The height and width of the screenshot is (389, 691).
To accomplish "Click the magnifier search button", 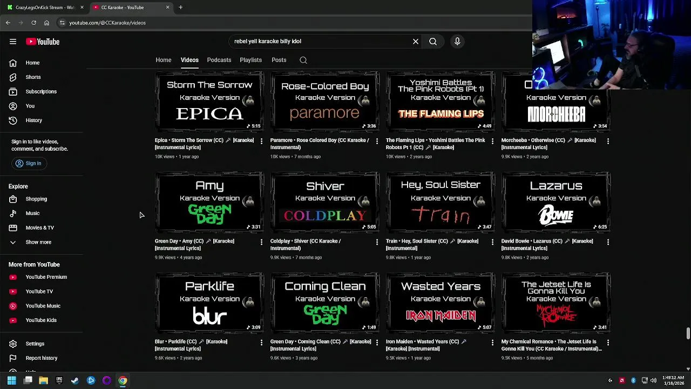I will tap(433, 41).
